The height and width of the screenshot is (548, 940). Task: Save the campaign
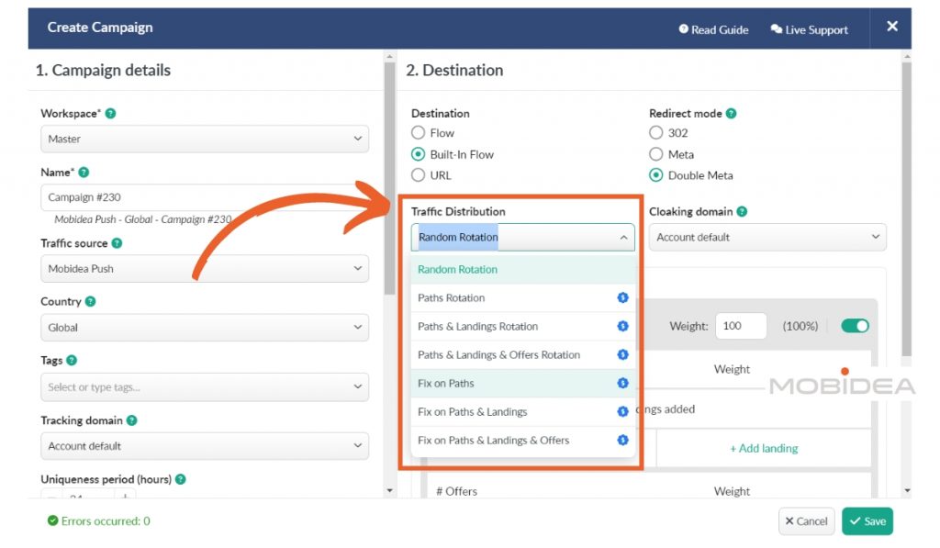pyautogui.click(x=867, y=521)
